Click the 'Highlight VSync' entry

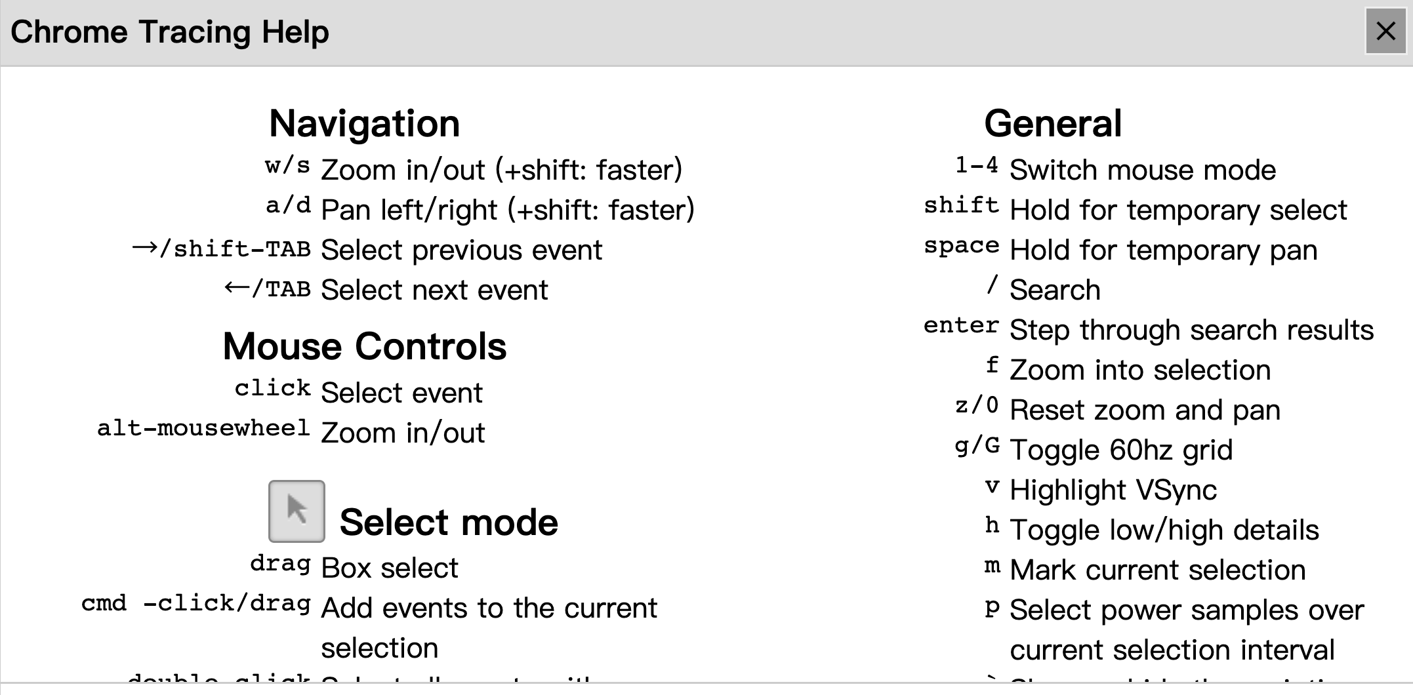click(x=1113, y=490)
